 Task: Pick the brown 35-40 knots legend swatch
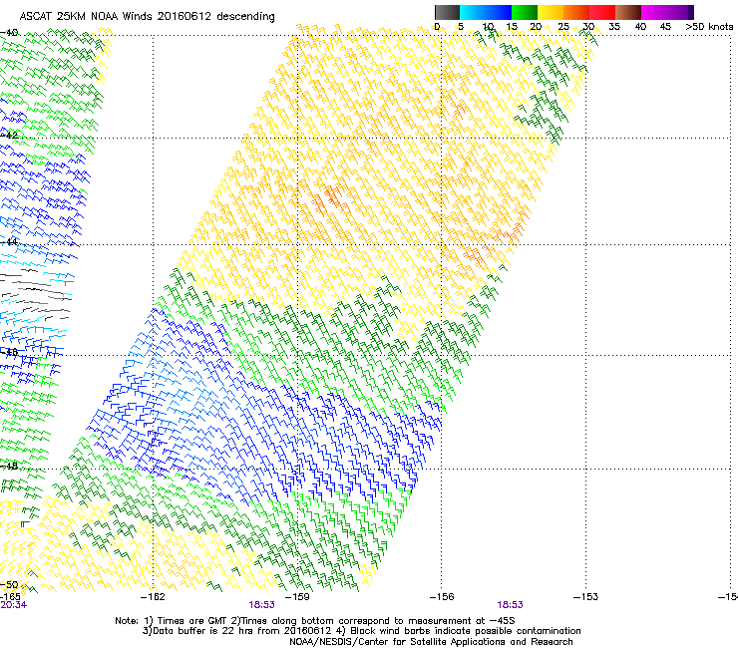click(x=628, y=12)
